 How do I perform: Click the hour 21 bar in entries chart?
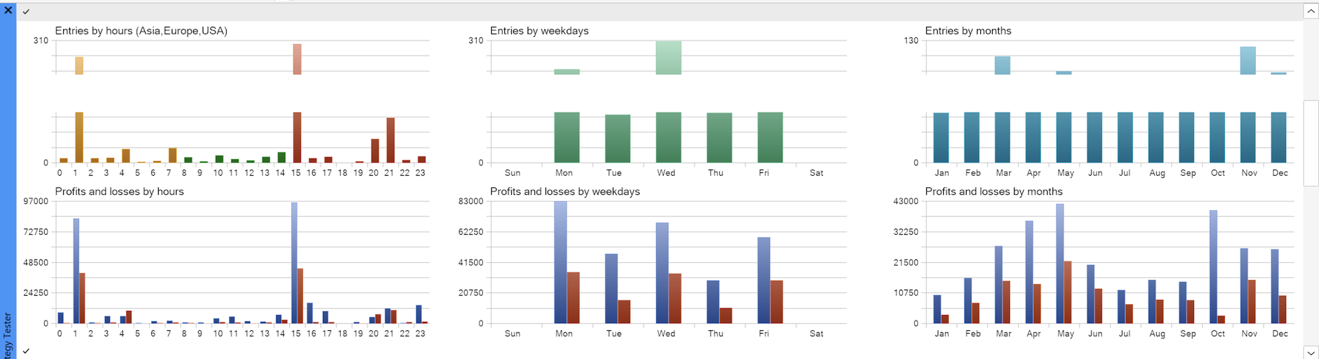pyautogui.click(x=390, y=140)
